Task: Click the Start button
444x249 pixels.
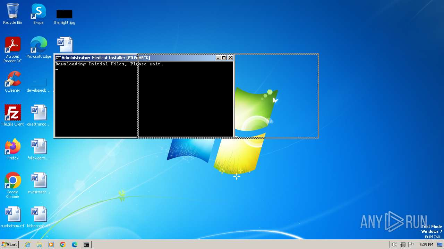Action: [9, 245]
